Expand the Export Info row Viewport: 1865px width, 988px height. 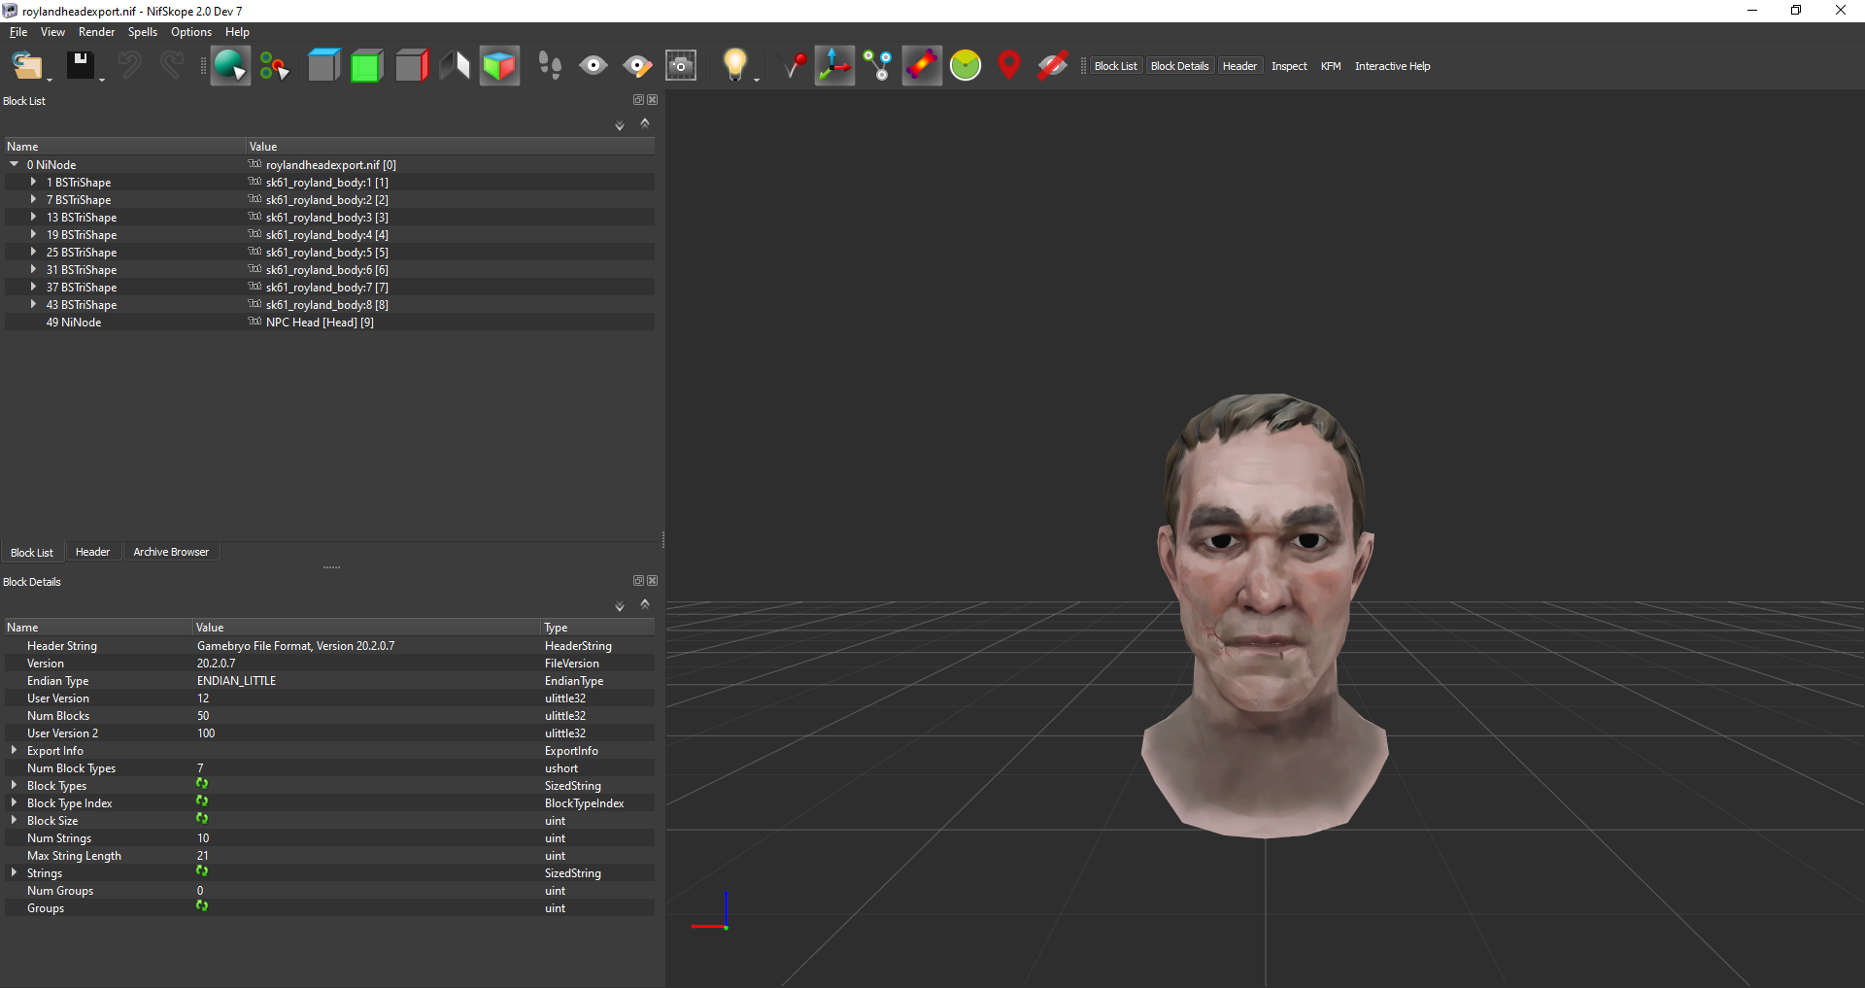(x=14, y=751)
